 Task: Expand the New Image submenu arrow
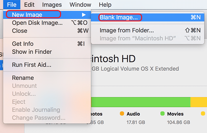(84, 15)
